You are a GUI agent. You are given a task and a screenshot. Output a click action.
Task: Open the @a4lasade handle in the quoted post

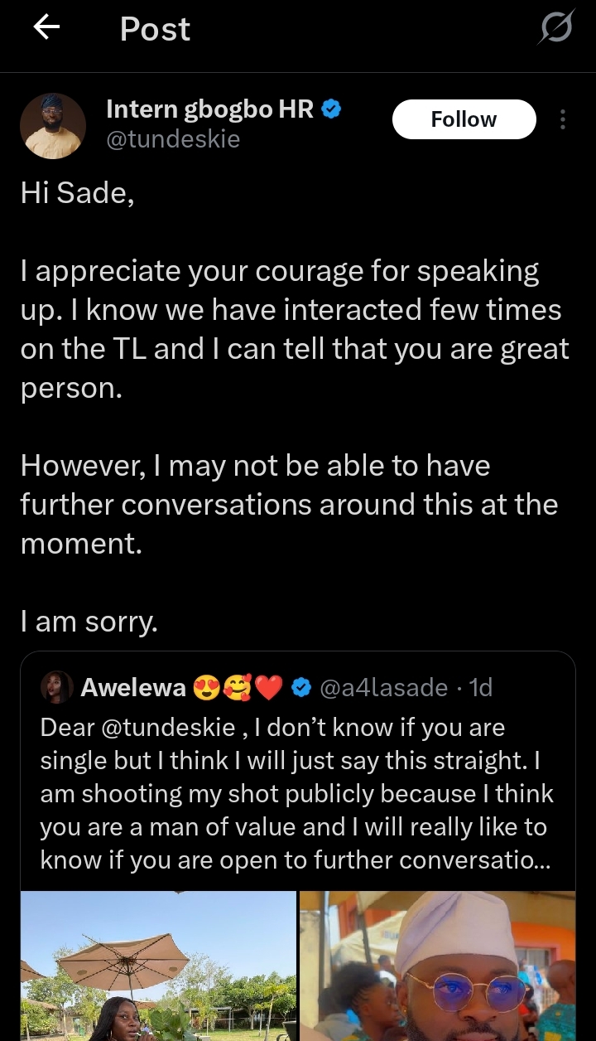pyautogui.click(x=382, y=687)
